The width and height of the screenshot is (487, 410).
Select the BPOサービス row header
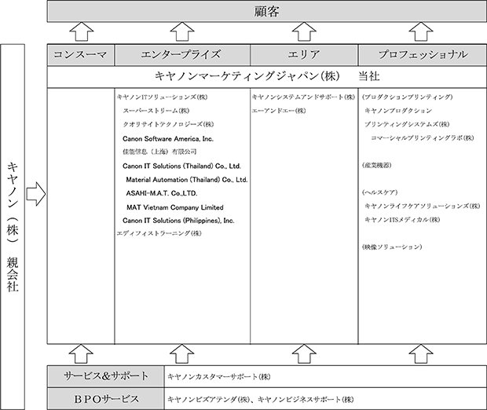[106, 399]
